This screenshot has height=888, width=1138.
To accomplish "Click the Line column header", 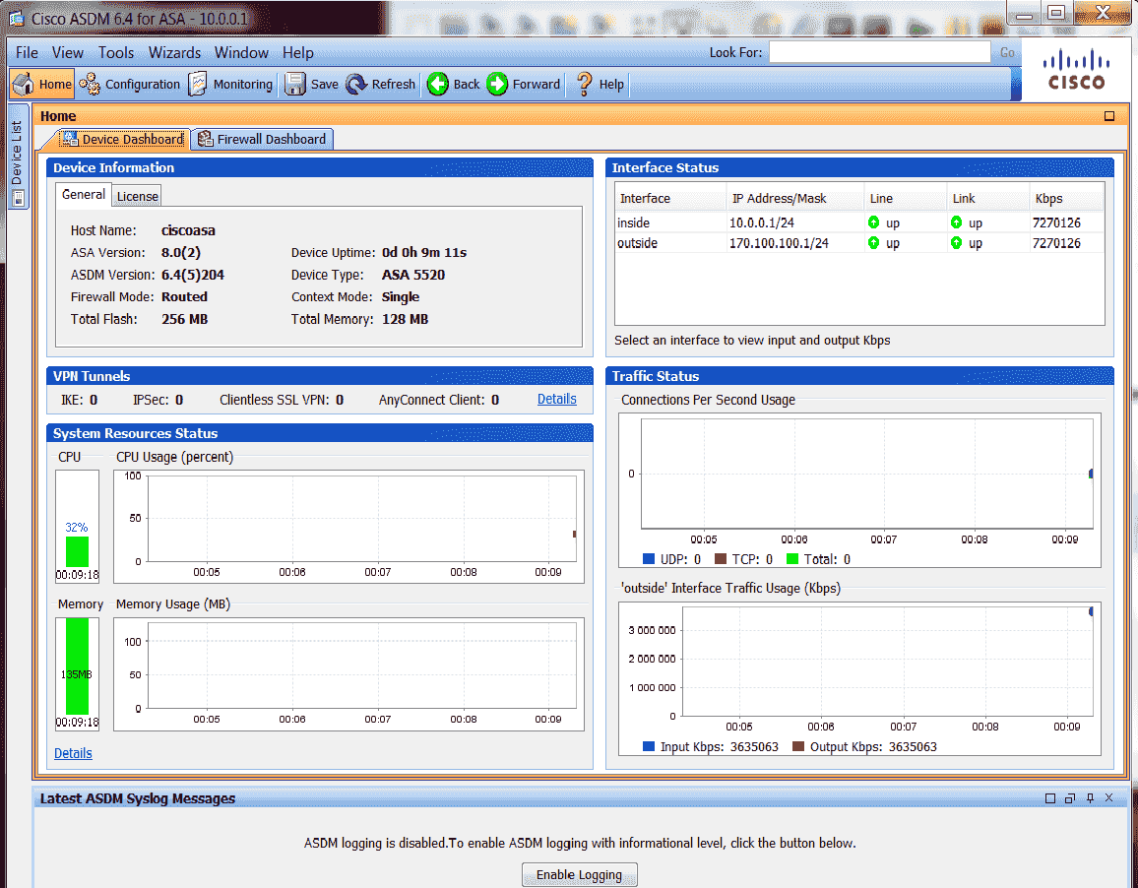I will (906, 198).
